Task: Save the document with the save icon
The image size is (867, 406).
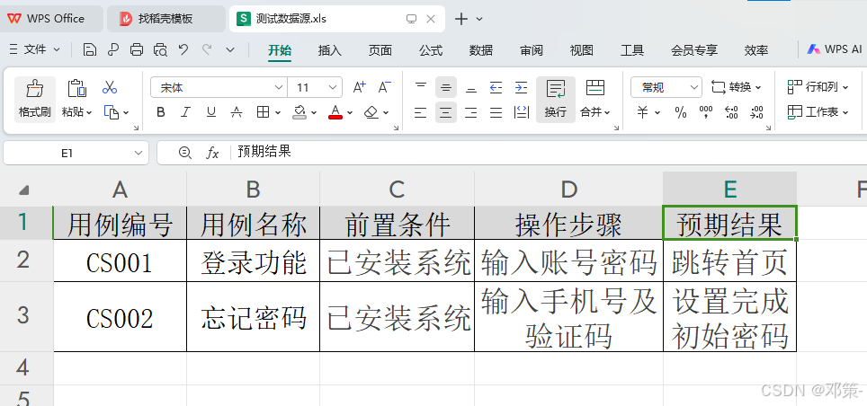Action: tap(90, 49)
